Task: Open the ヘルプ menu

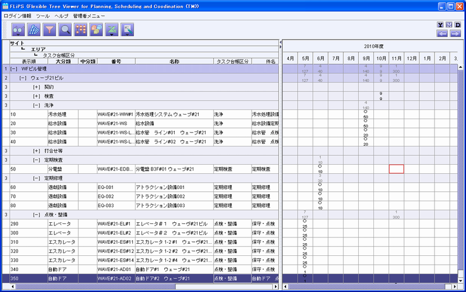Action: 61,16
